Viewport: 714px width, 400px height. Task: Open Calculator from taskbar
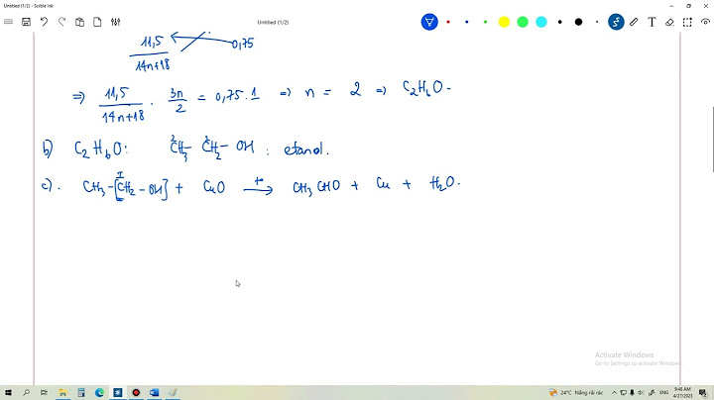tap(81, 392)
